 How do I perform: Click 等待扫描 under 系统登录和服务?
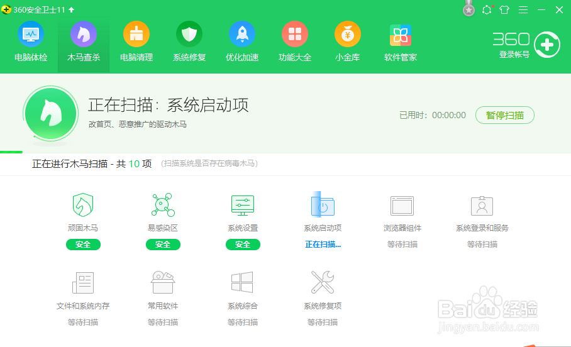482,245
